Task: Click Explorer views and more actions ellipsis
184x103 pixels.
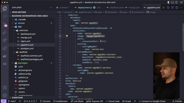Action: (x=51, y=8)
